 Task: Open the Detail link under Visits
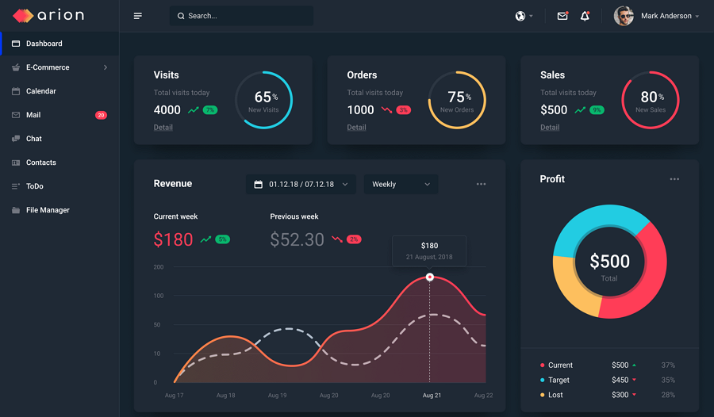coord(163,128)
